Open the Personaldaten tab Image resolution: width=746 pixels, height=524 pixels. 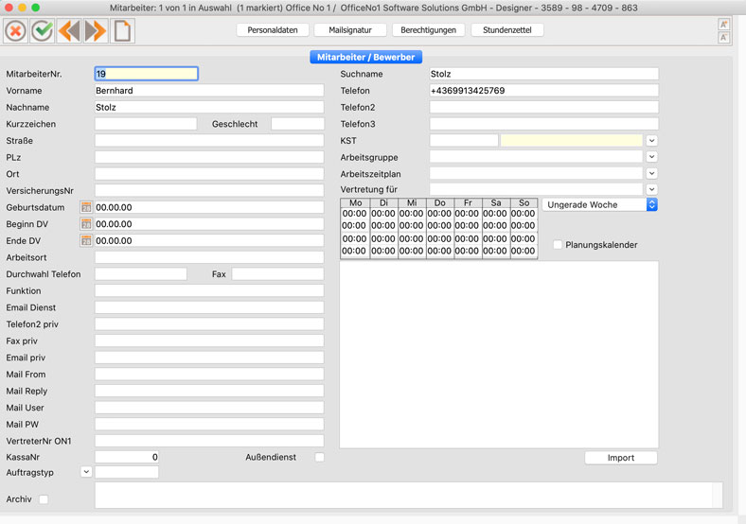coord(273,30)
